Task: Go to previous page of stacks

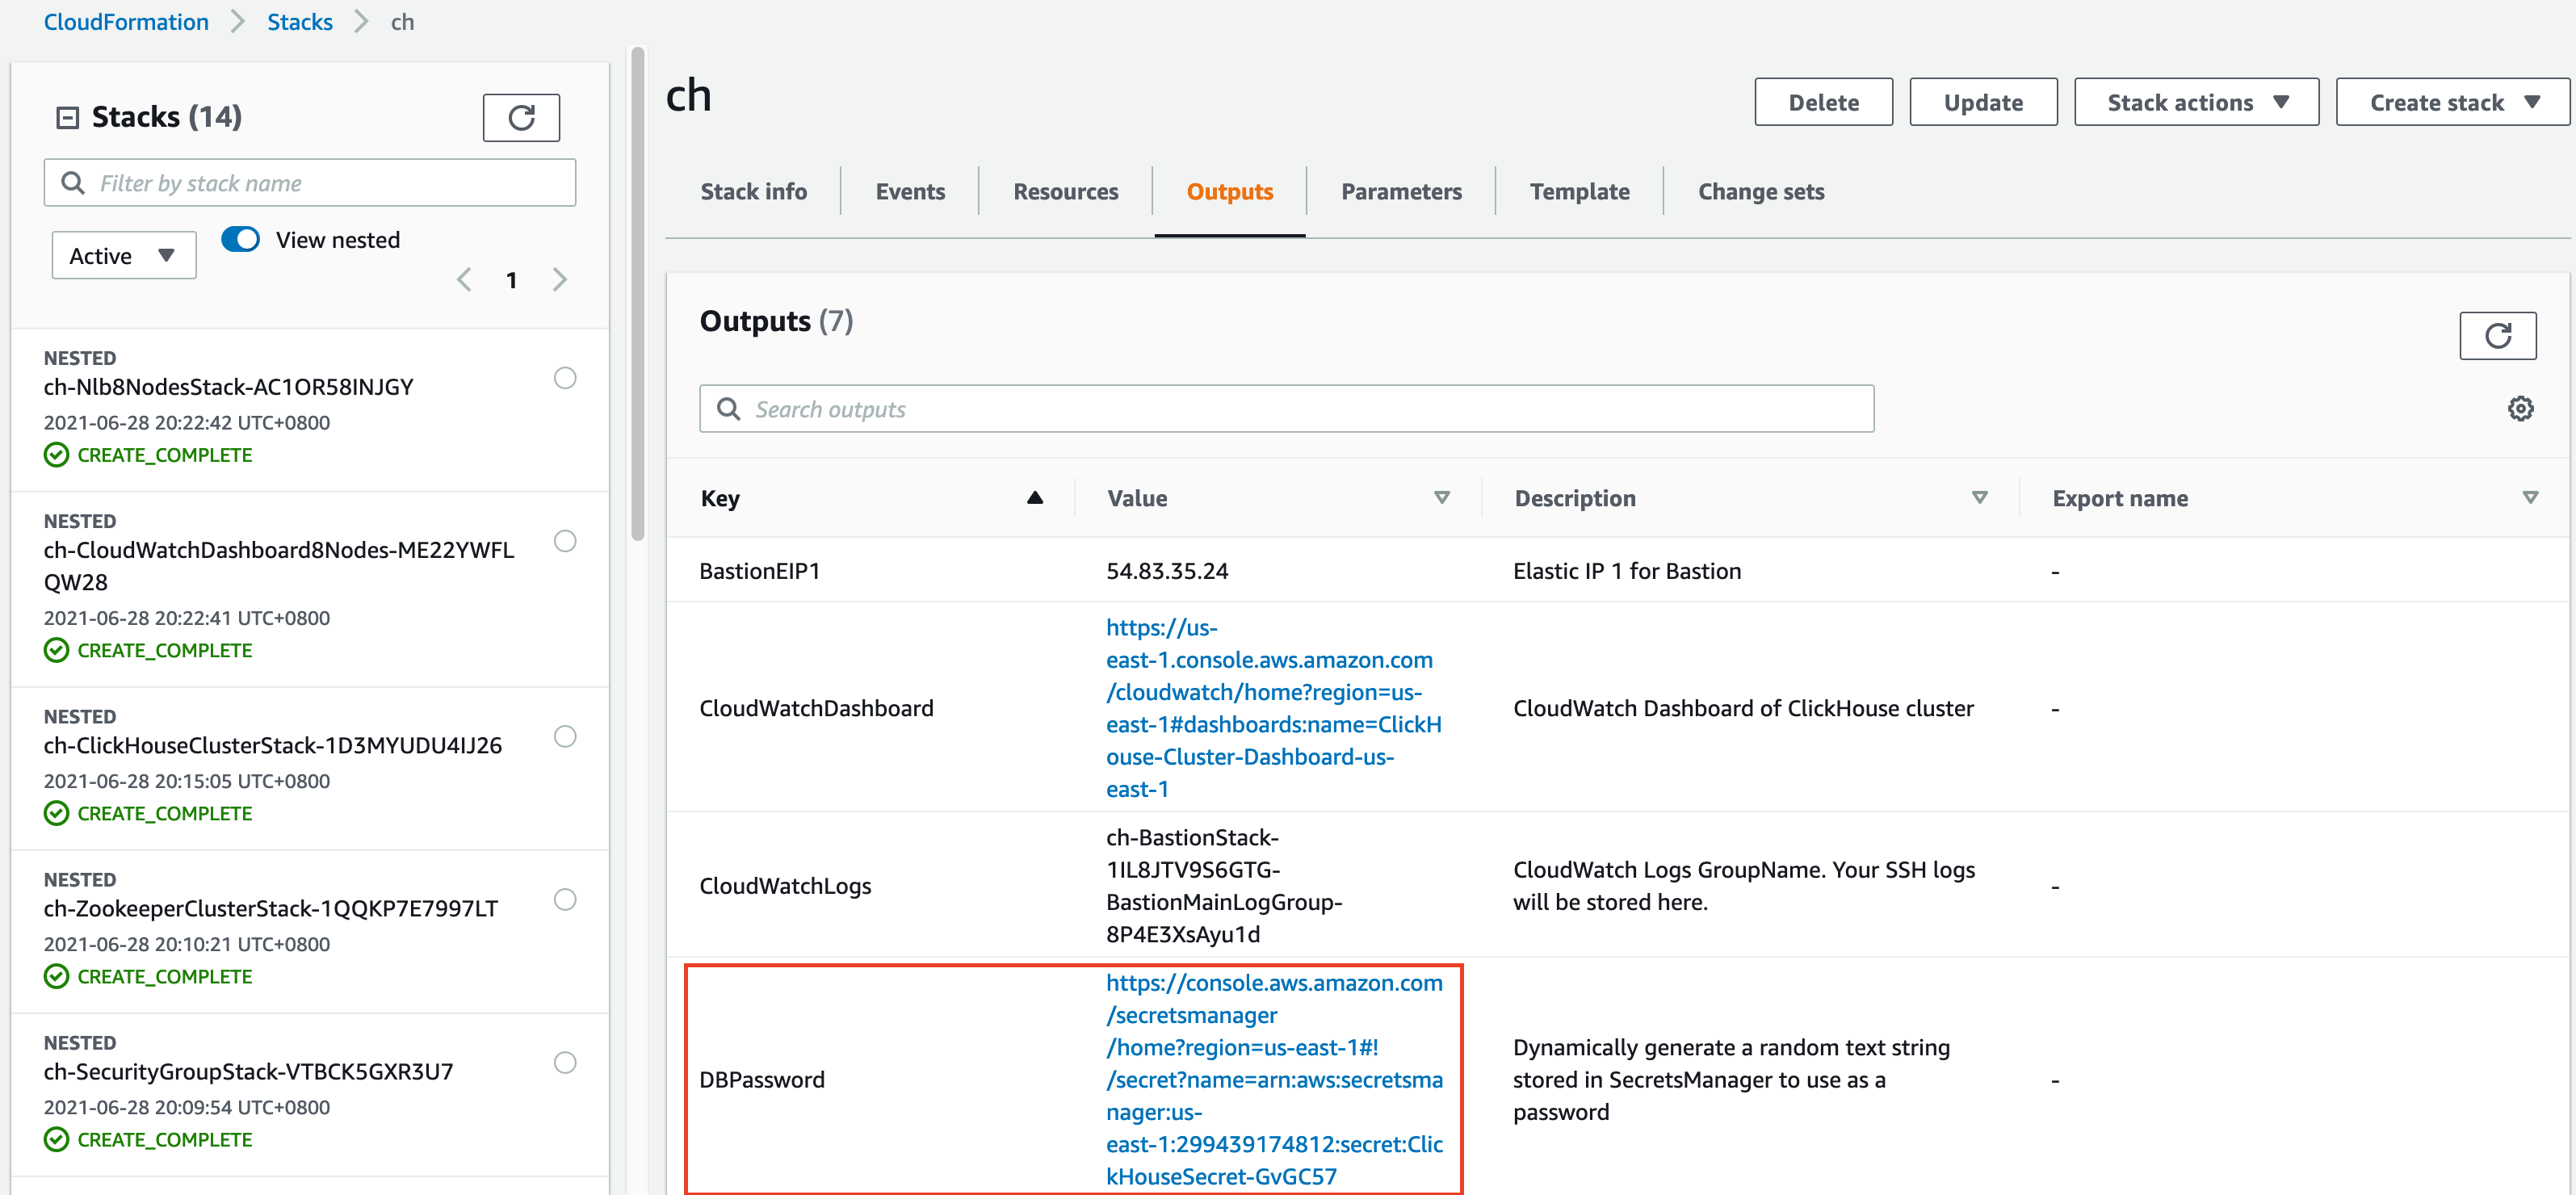Action: click(464, 279)
